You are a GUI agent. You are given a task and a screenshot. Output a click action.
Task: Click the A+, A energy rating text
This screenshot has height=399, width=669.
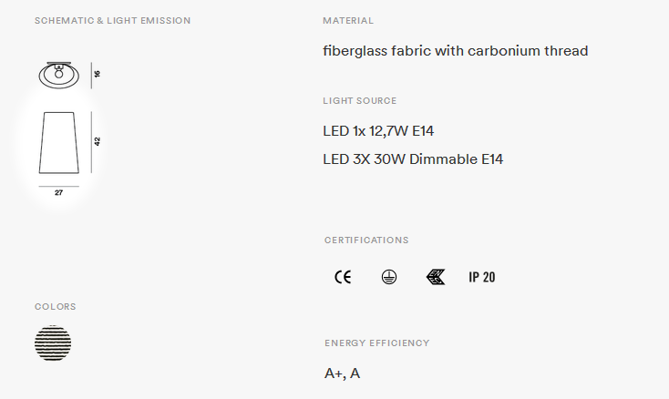(342, 373)
